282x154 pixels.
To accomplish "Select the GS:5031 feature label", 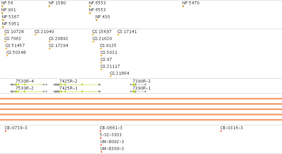I will (x=109, y=53).
